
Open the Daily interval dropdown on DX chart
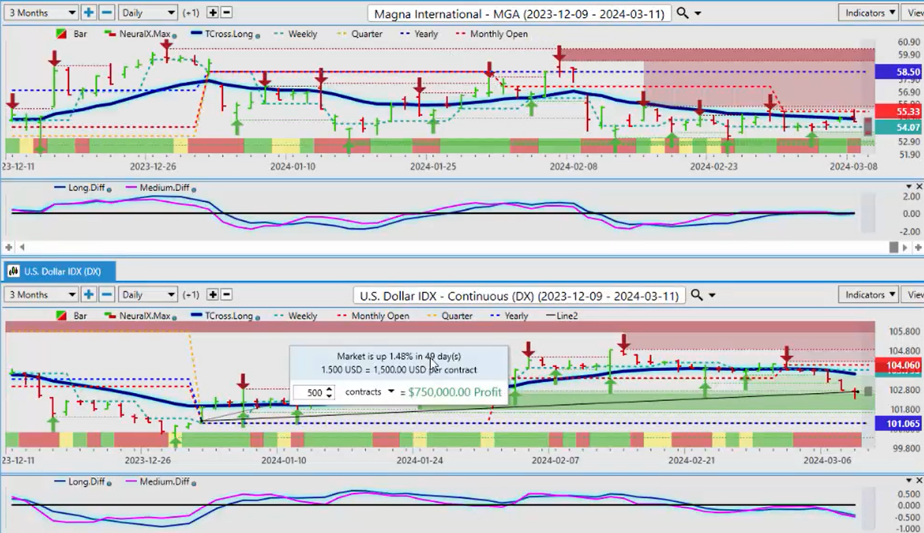(x=148, y=295)
